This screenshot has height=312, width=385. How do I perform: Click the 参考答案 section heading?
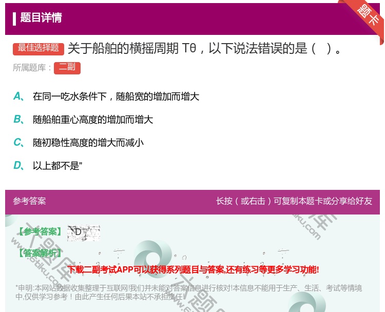click(x=29, y=201)
